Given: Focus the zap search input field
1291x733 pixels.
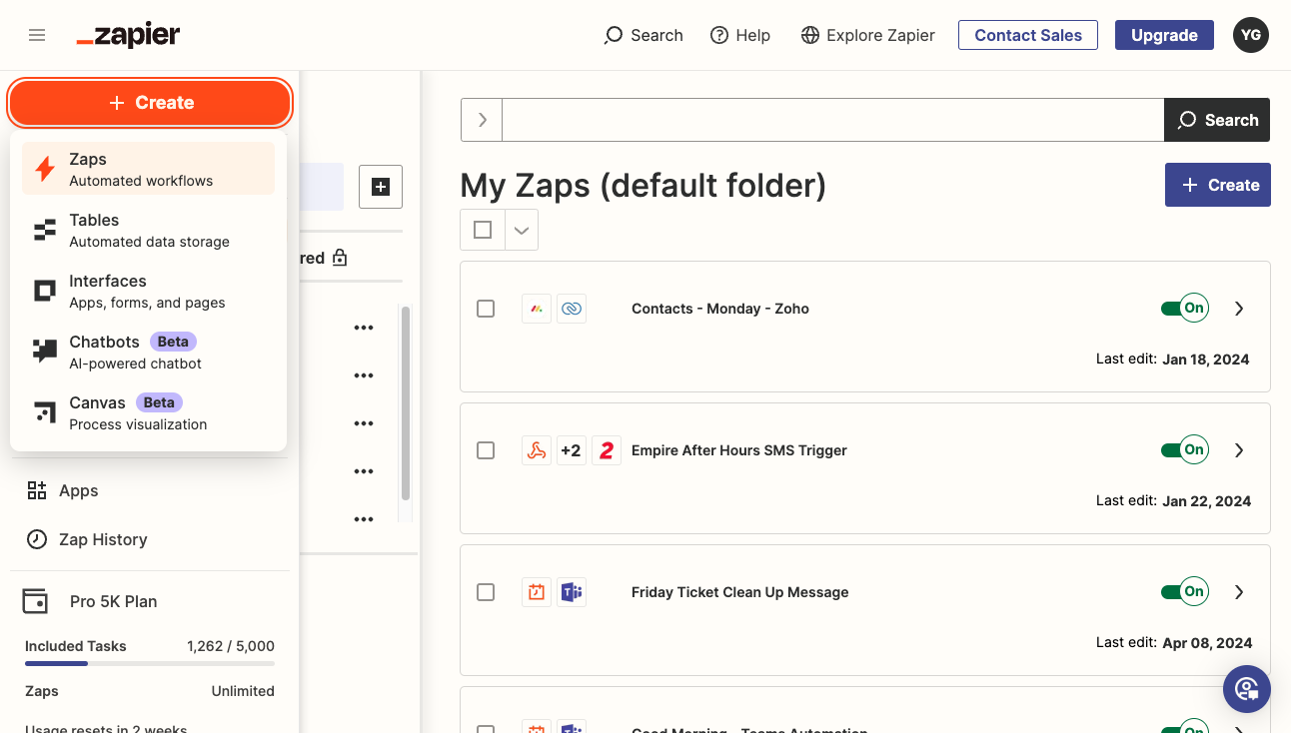Looking at the screenshot, I should coord(833,120).
